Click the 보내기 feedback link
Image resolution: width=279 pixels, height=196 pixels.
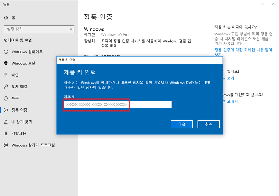(x=230, y=101)
